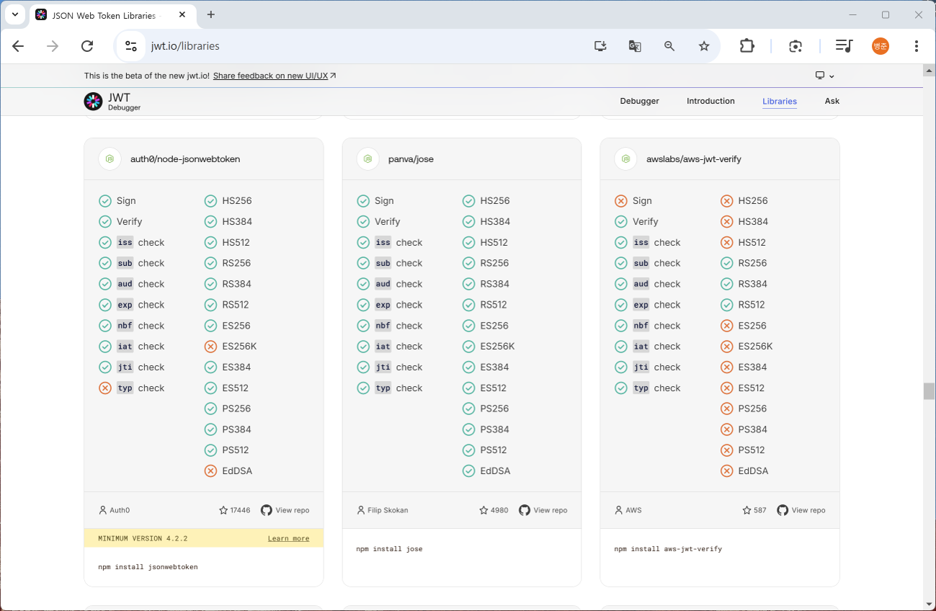Click the vertical scrollbar thumb

[x=930, y=391]
